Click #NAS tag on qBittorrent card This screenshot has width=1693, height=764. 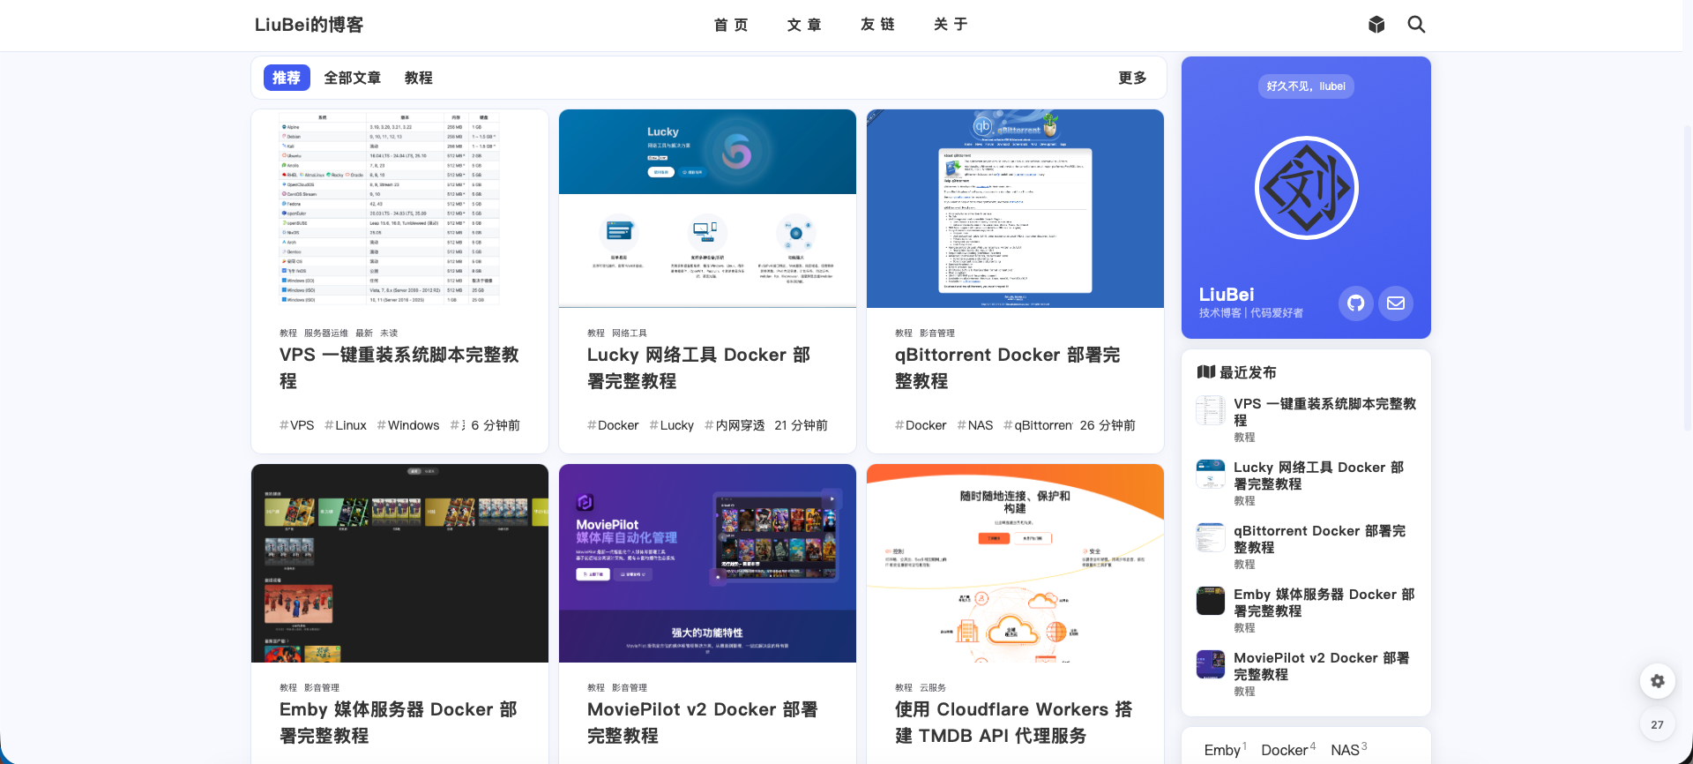coord(975,425)
